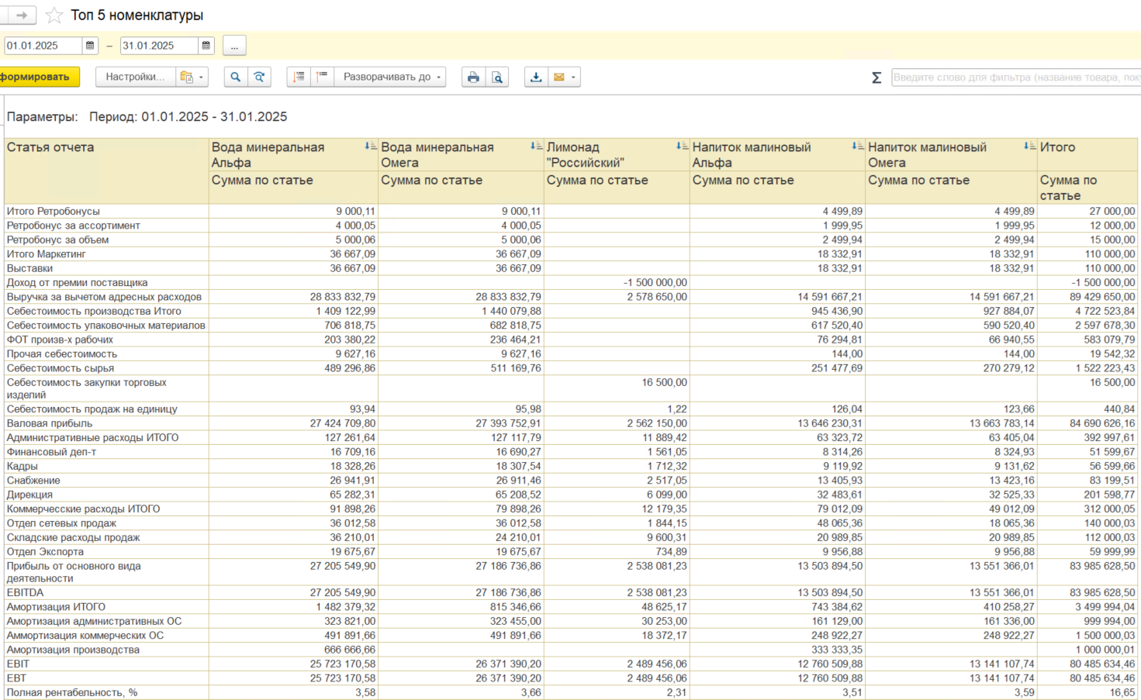
Task: Open Настройки... report settings
Action: click(134, 77)
